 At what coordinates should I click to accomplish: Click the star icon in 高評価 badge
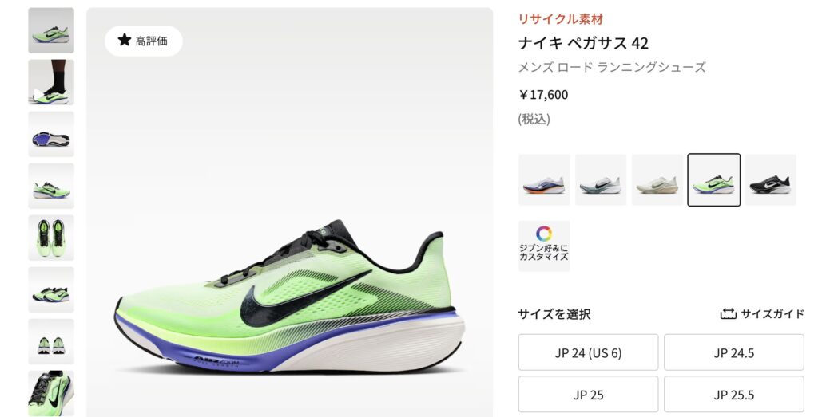(x=124, y=40)
